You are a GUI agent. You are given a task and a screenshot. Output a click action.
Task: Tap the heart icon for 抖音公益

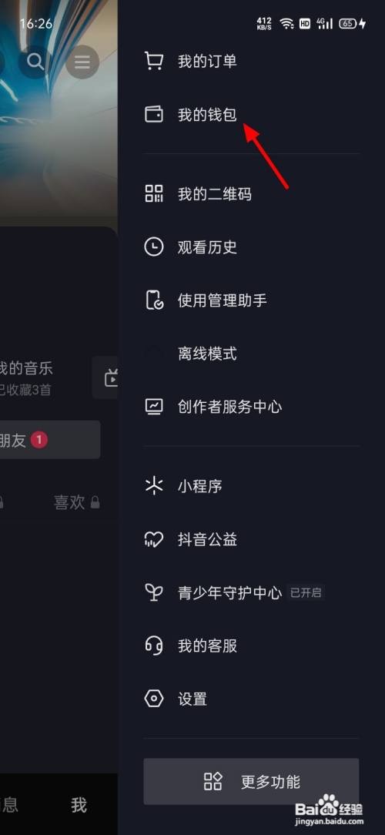click(x=154, y=539)
